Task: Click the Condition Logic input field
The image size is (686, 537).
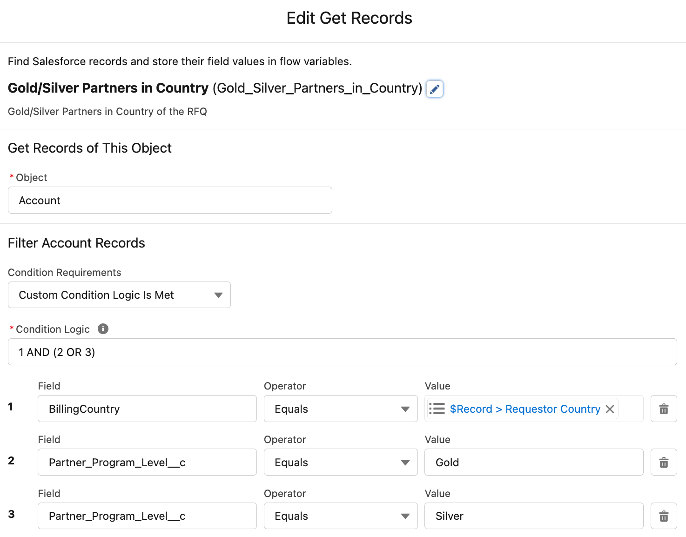Action: 342,352
